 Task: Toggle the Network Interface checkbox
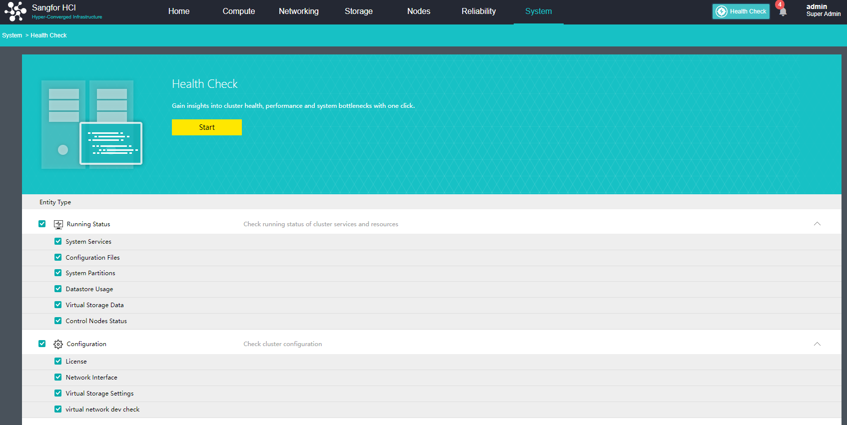pos(58,377)
